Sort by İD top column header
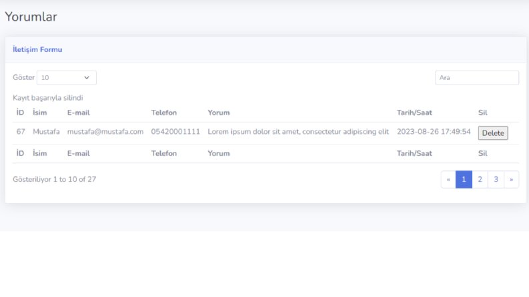This screenshot has height=297, width=529. pos(20,113)
